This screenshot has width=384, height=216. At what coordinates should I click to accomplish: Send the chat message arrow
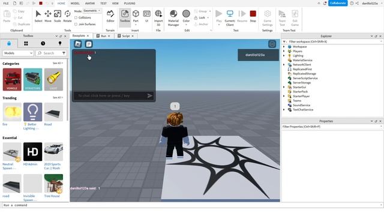click(x=149, y=96)
